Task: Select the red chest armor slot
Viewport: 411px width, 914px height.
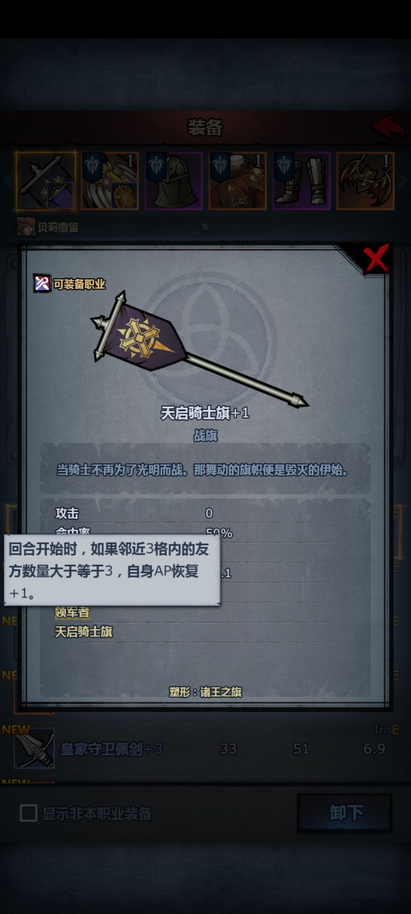Action: (x=237, y=181)
